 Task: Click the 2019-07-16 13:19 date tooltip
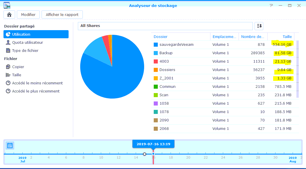pos(153,144)
